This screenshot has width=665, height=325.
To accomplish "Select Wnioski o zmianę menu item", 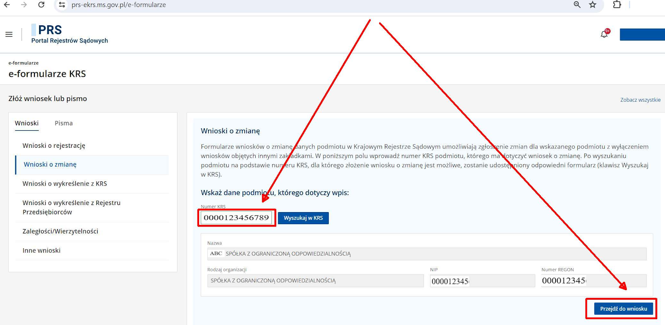I will coord(92,165).
